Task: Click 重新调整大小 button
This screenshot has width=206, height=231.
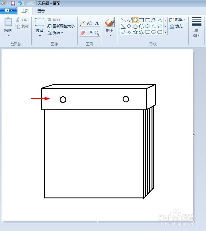Action: pyautogui.click(x=61, y=26)
